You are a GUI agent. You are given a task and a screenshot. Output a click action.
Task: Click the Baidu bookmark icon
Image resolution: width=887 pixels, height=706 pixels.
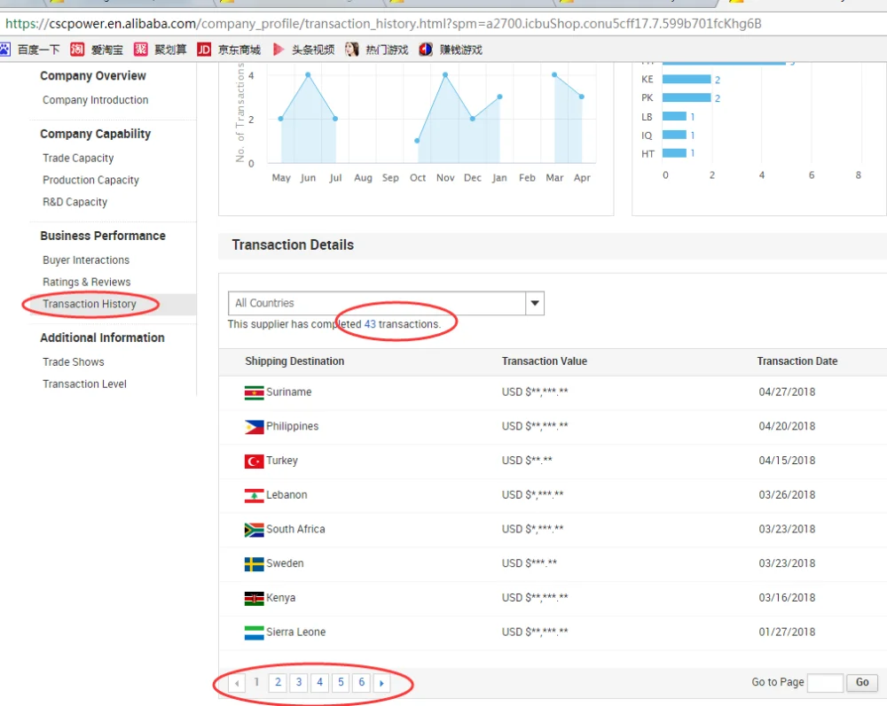click(x=6, y=50)
